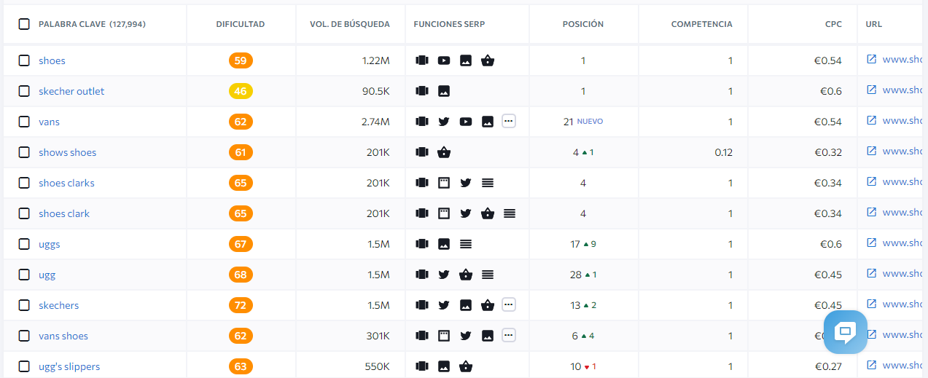Click the YouTube icon in vans row
Screen dimensions: 928x378
466,122
